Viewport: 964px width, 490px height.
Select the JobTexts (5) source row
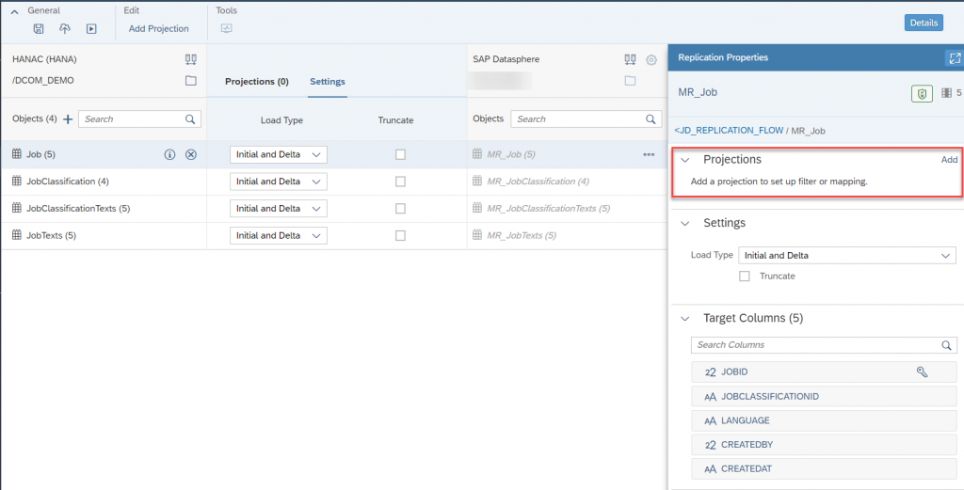[x=104, y=236]
